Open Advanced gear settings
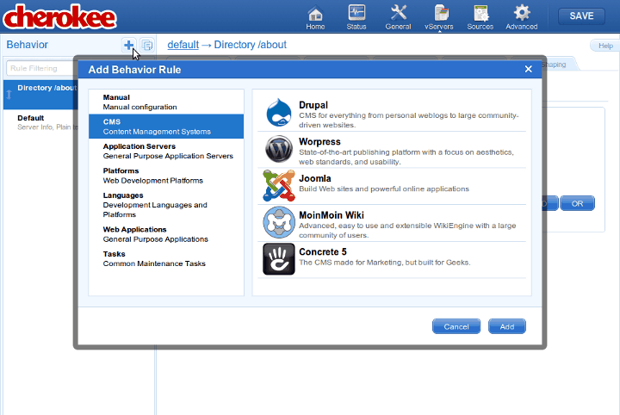The width and height of the screenshot is (620, 415). click(x=522, y=15)
